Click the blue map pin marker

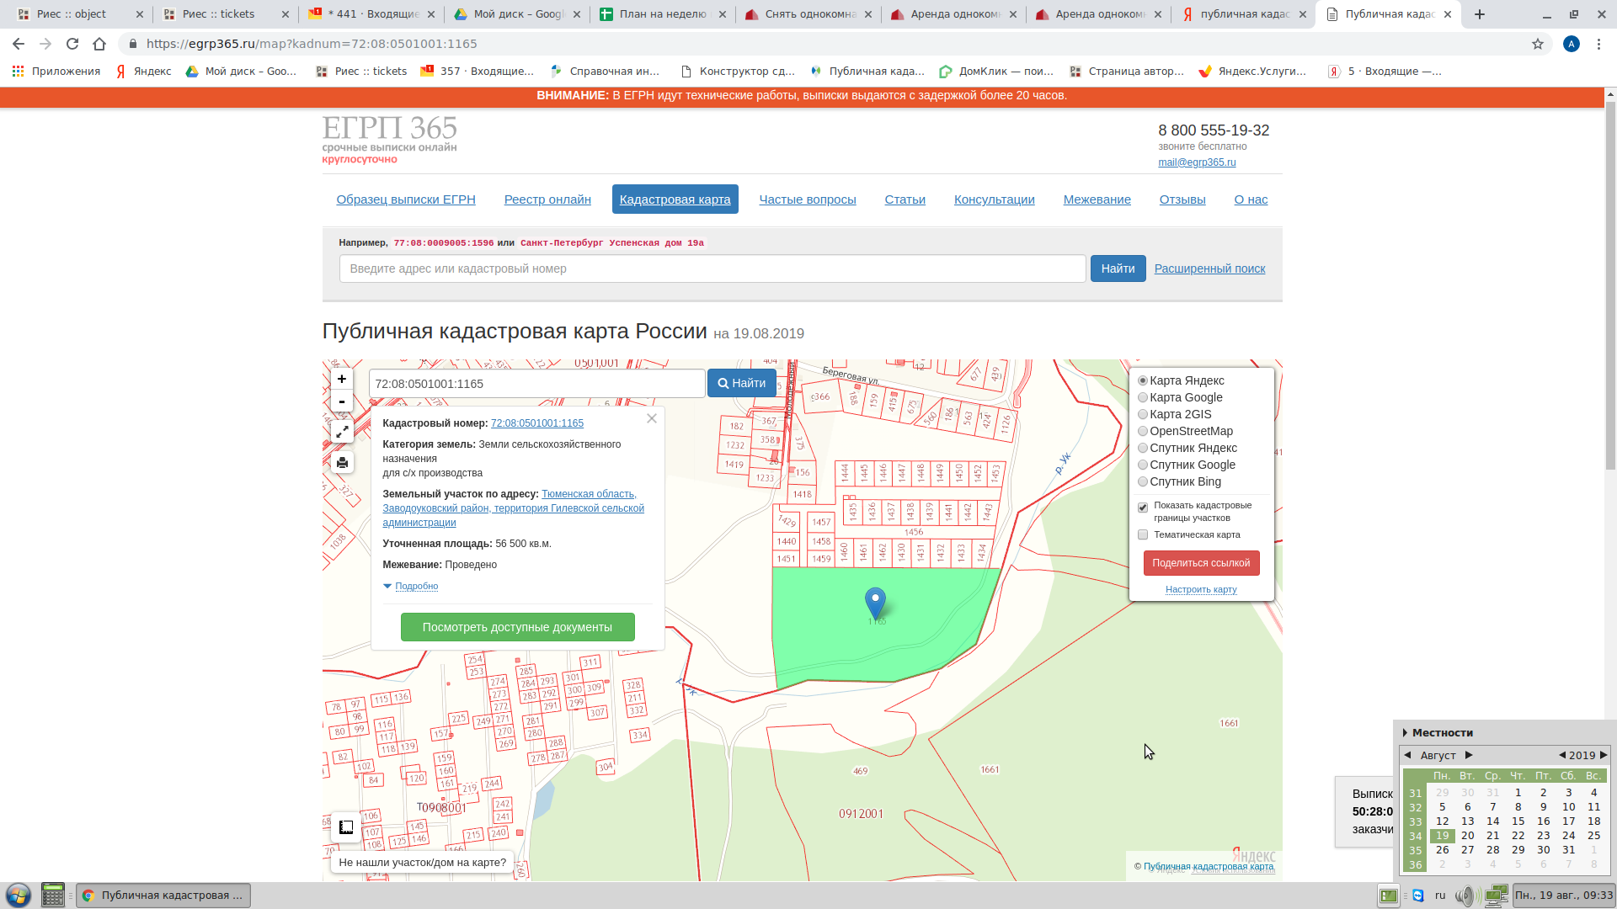(875, 603)
